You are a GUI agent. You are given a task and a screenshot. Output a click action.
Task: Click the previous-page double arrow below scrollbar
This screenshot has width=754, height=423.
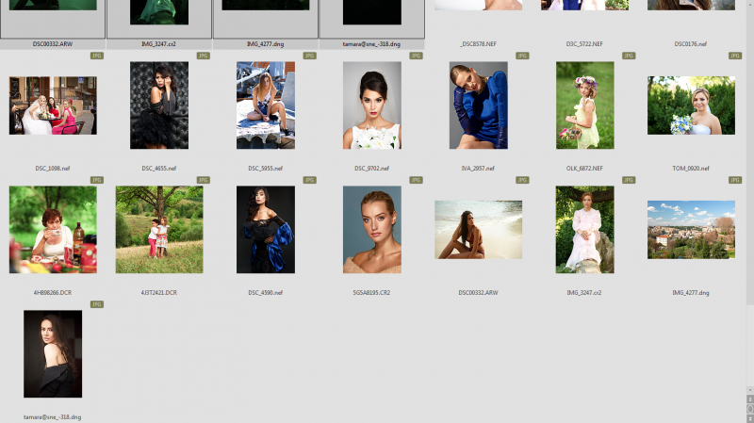750,399
